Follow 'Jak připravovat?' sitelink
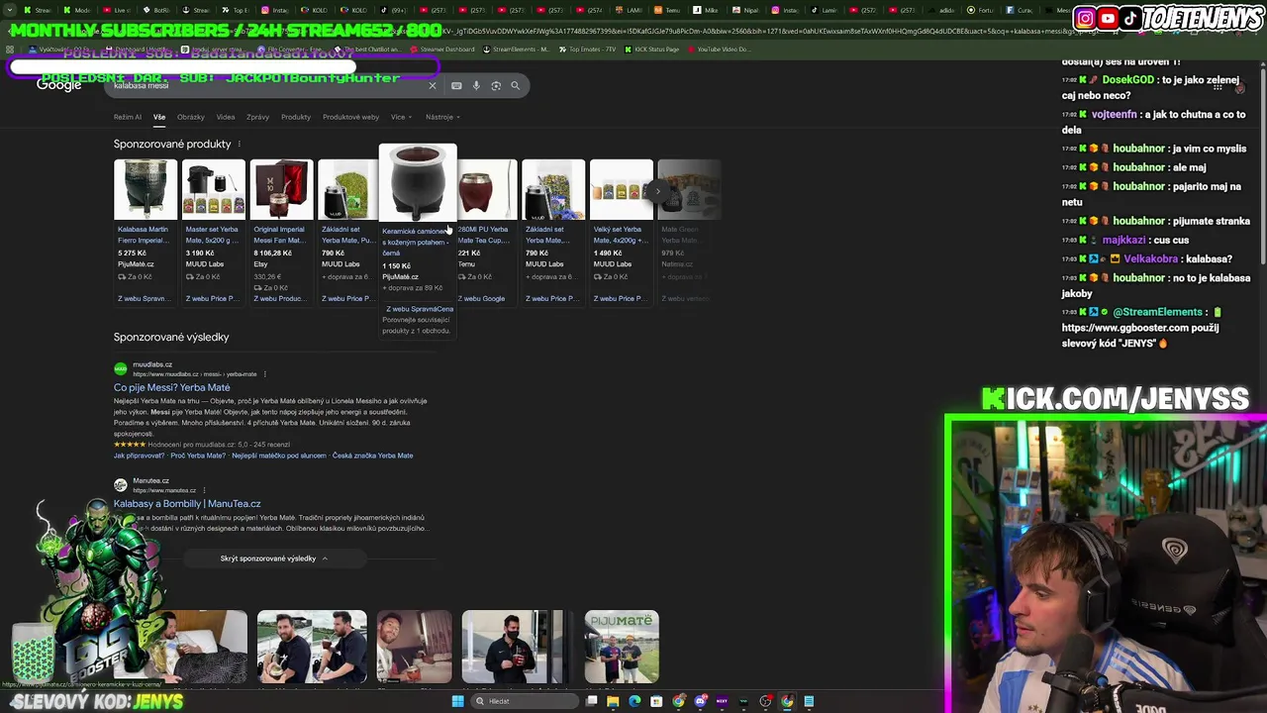The height and width of the screenshot is (713, 1267). [139, 456]
